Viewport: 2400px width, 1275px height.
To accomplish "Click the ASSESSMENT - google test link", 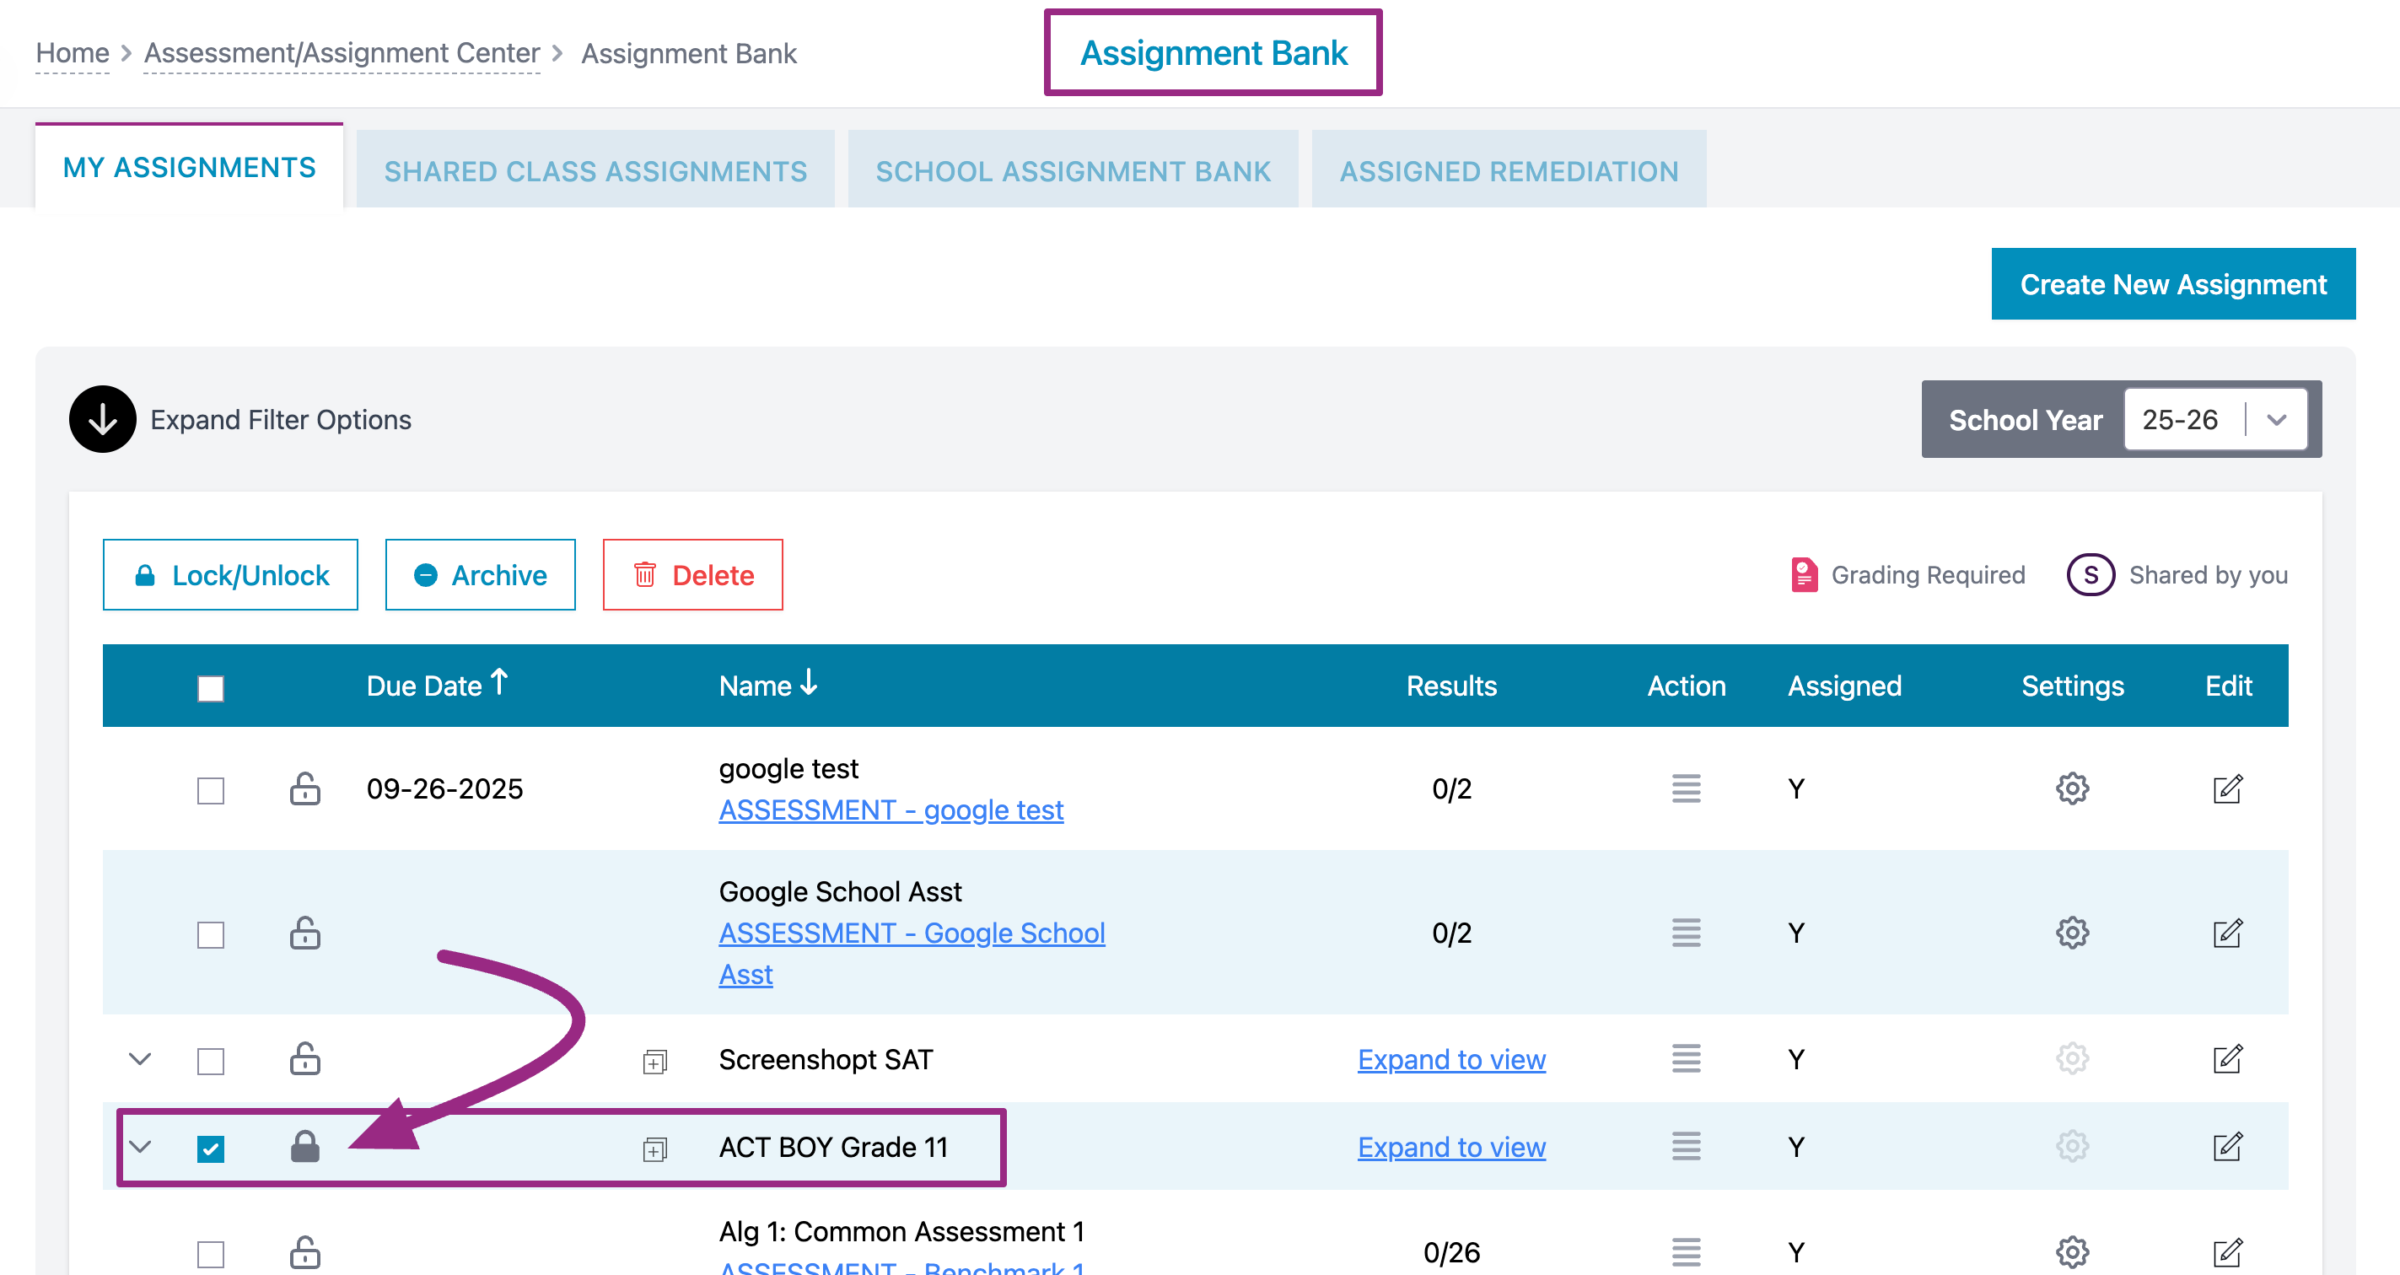I will (890, 810).
